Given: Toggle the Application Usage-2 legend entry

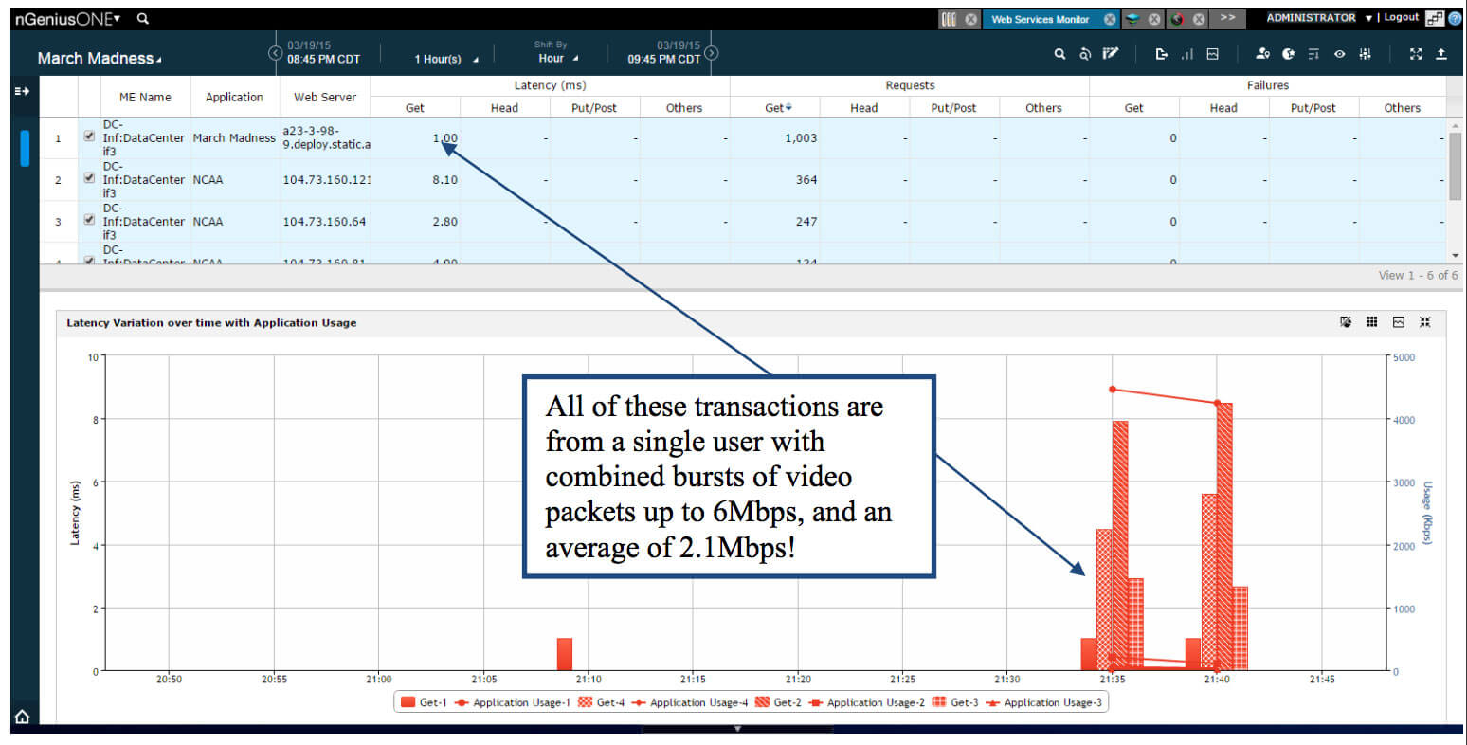Looking at the screenshot, I should [867, 702].
